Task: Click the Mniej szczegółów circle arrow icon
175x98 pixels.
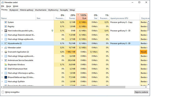Action: tap(3, 92)
